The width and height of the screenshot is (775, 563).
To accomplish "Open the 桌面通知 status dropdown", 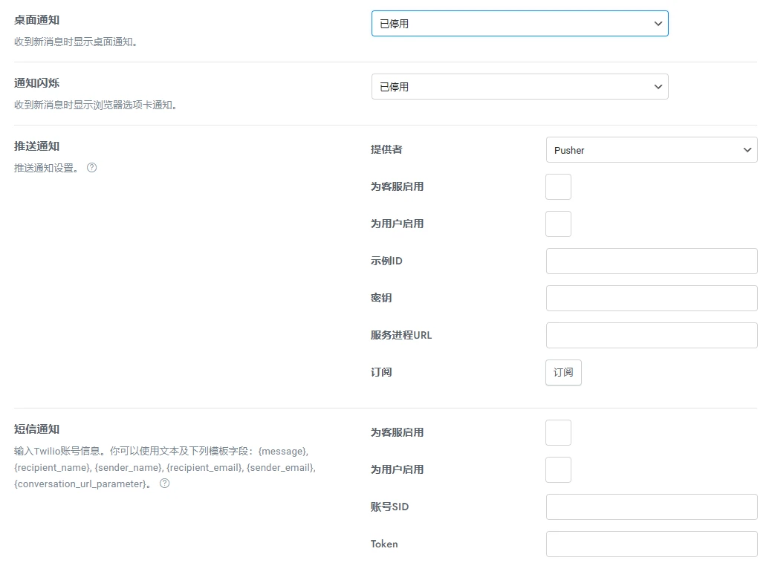I will tap(519, 23).
